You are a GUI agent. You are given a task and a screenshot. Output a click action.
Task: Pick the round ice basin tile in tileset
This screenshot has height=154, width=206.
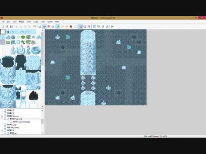36,50
